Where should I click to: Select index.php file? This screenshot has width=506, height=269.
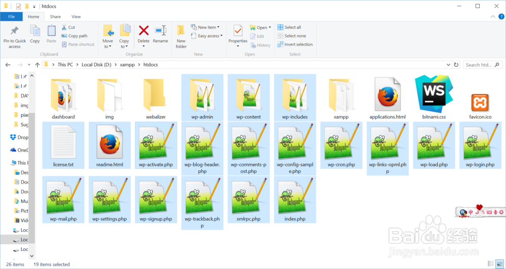pyautogui.click(x=295, y=199)
